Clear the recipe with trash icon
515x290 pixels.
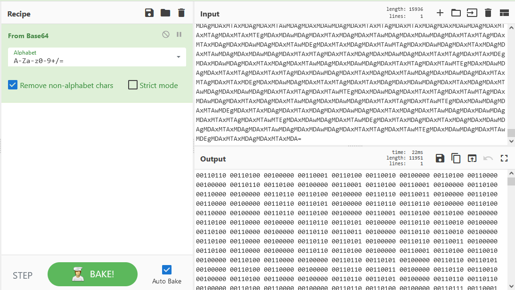181,13
